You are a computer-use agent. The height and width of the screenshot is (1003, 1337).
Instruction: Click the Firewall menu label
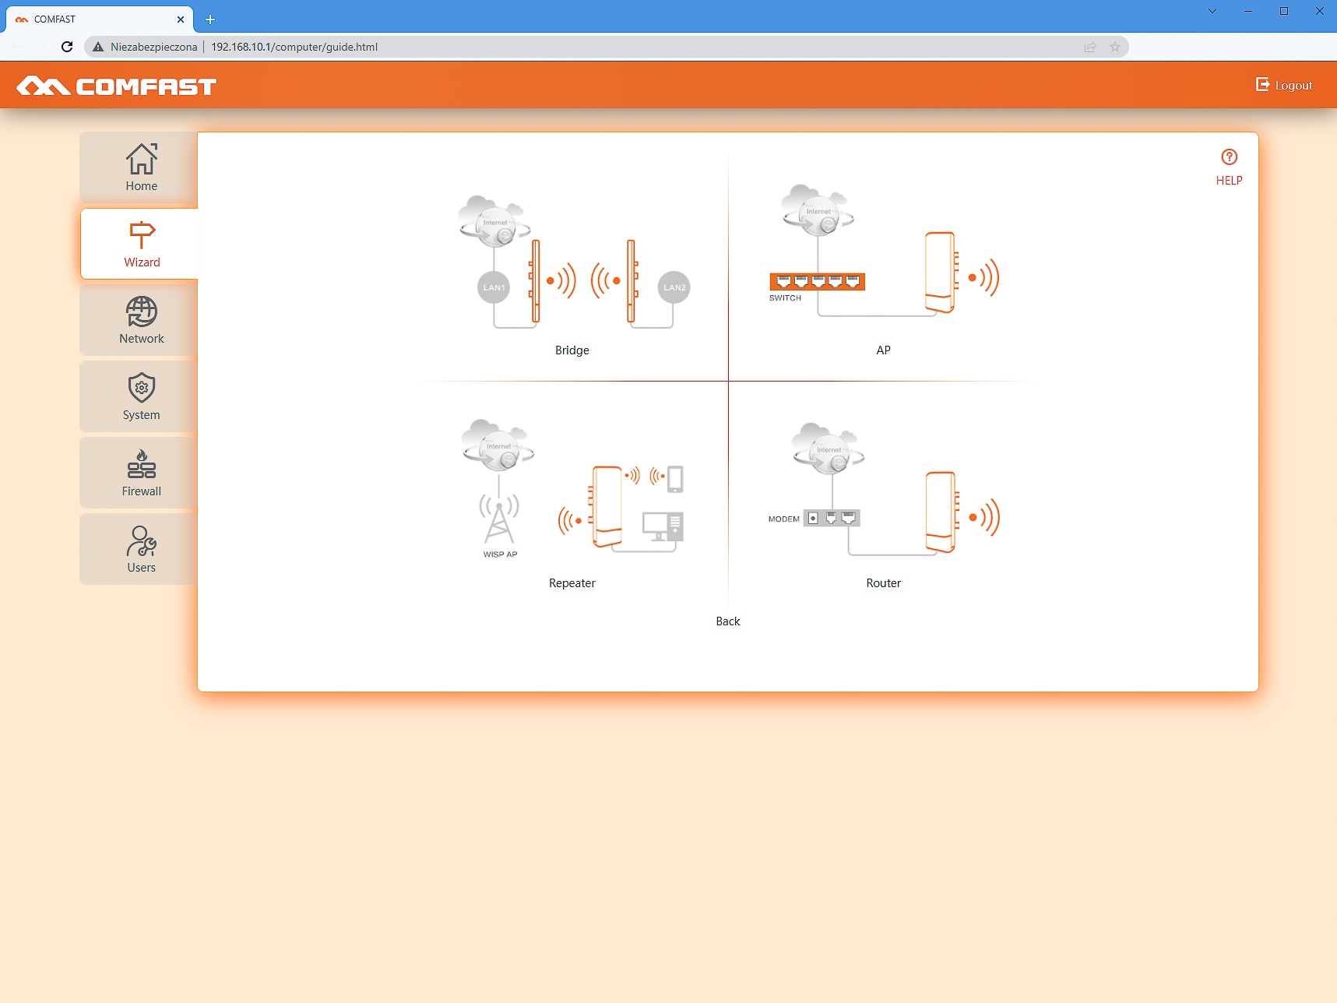pos(142,491)
